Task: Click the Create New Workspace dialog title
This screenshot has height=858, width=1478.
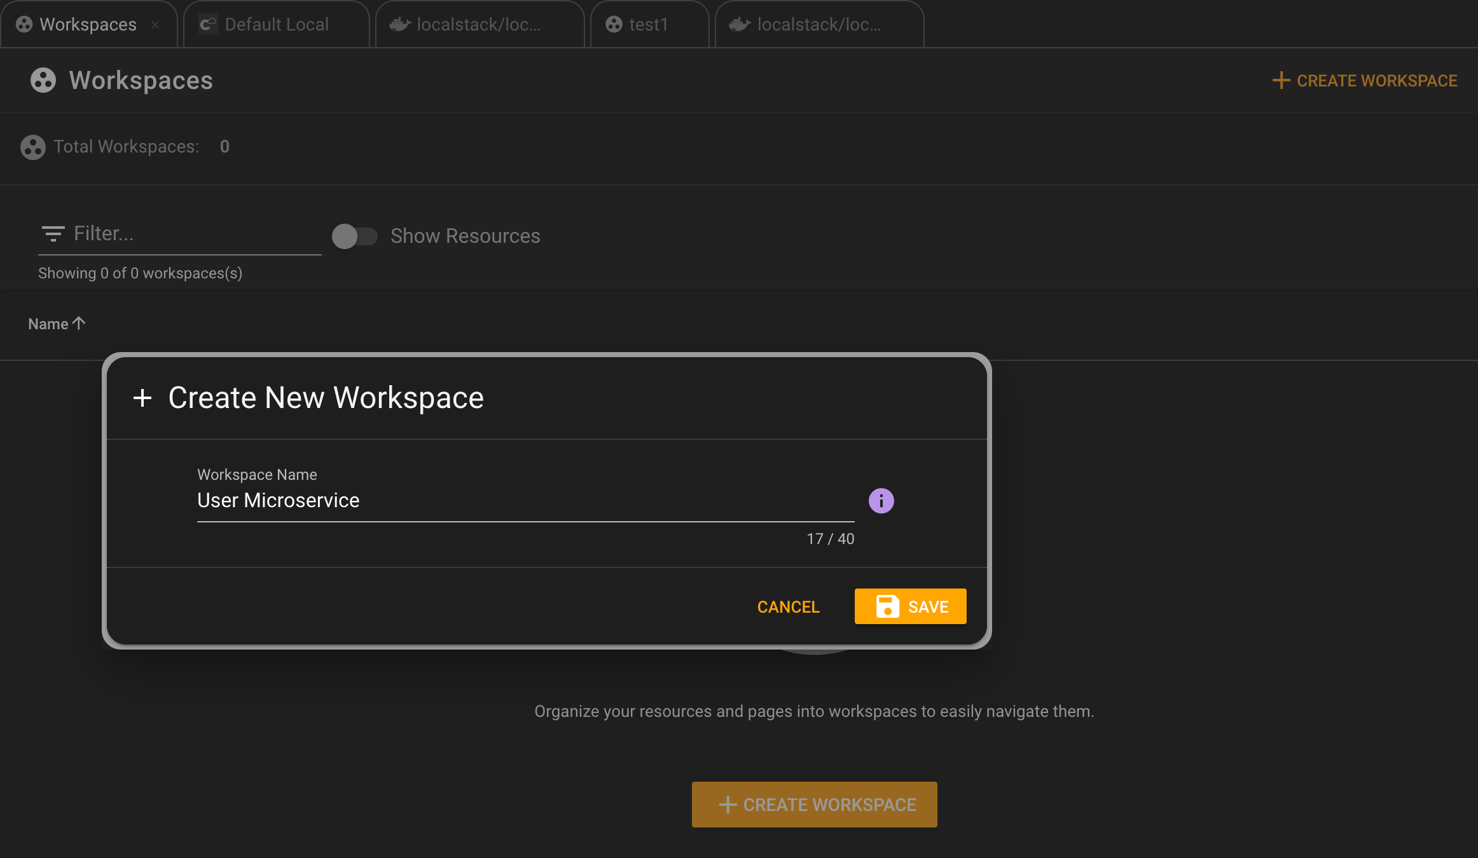Action: pyautogui.click(x=326, y=398)
